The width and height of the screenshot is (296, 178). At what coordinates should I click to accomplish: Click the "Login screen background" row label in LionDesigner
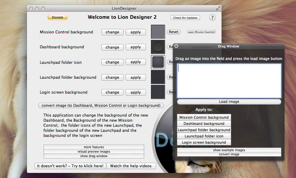pyautogui.click(x=63, y=92)
